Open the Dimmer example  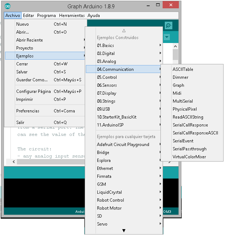coord(192,77)
